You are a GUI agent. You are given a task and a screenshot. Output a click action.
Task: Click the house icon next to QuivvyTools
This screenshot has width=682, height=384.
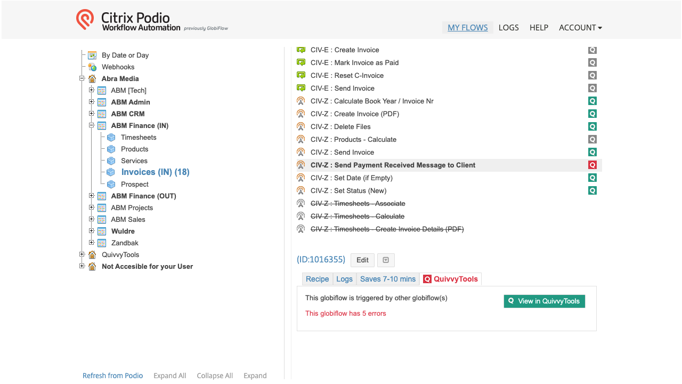[92, 254]
